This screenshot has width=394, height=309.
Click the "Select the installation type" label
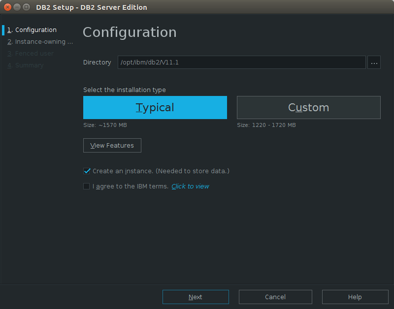click(125, 90)
